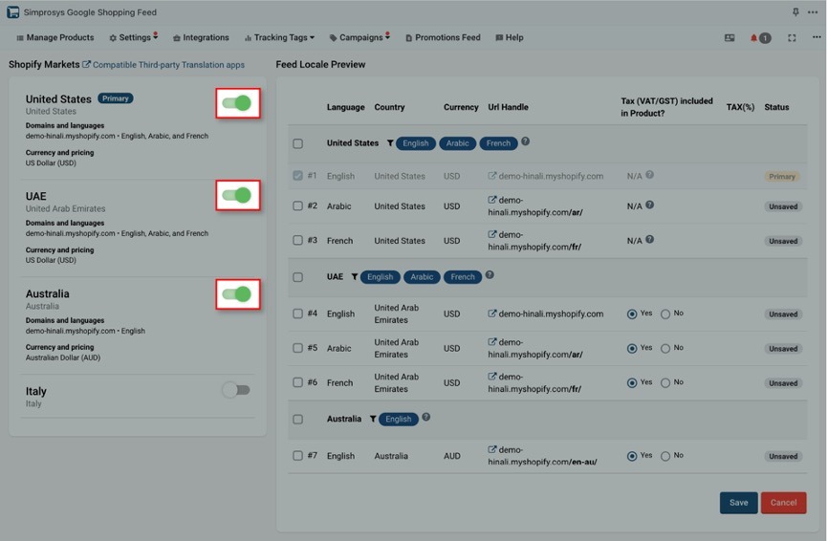Check the UAE group checkbox
This screenshot has height=541, width=828.
(x=297, y=277)
